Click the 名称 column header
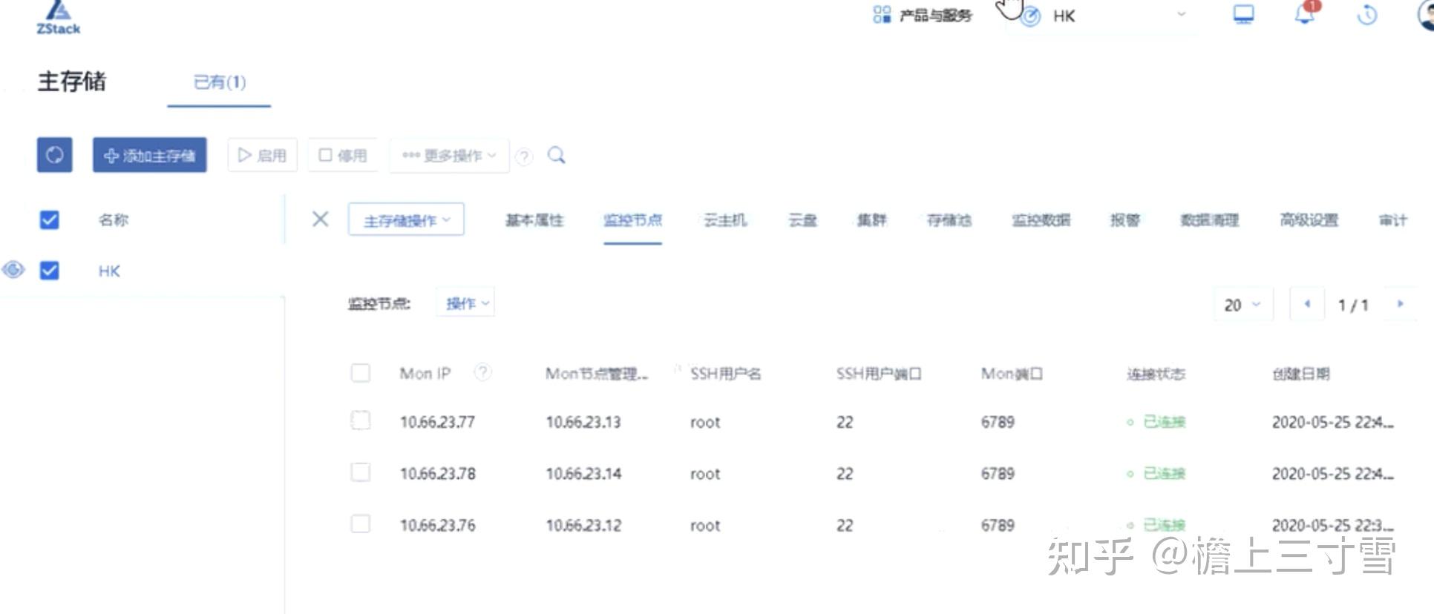The height and width of the screenshot is (614, 1434). coord(114,219)
